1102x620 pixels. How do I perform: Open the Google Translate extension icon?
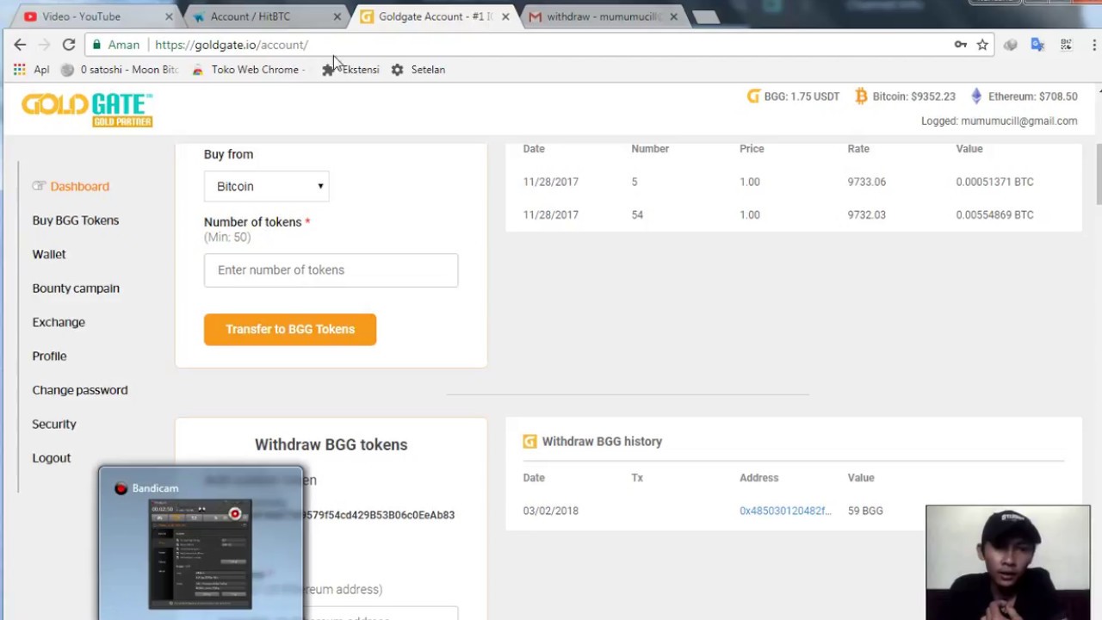[1037, 45]
